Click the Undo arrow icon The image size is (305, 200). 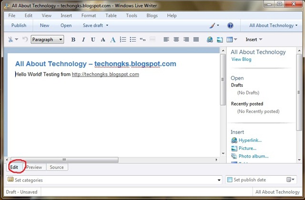[25, 40]
